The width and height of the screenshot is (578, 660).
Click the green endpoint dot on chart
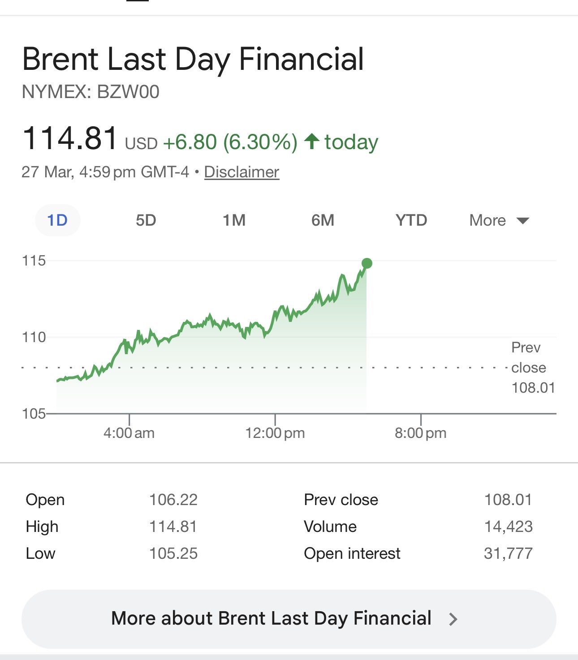click(x=367, y=263)
